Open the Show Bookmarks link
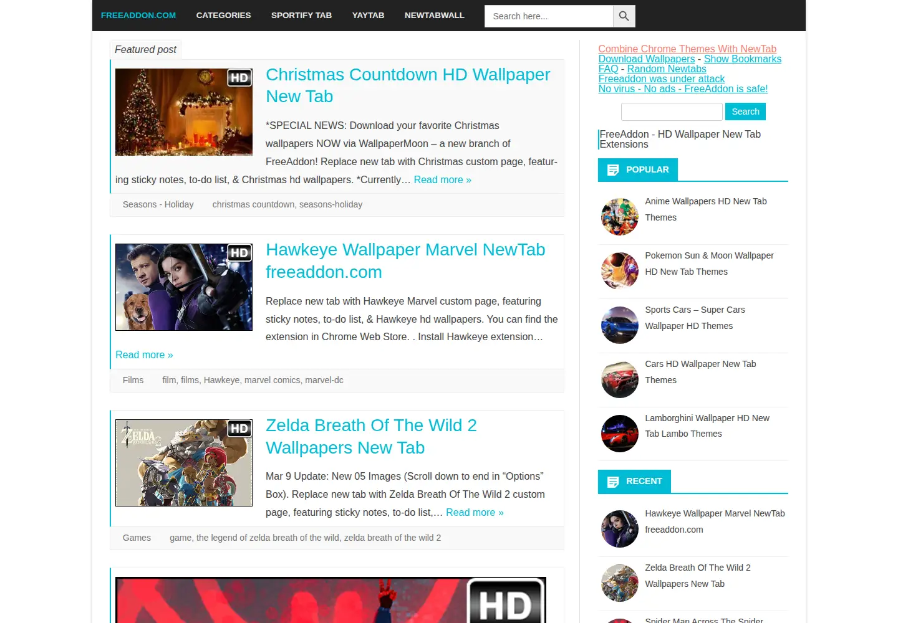The image size is (898, 623). (x=743, y=59)
